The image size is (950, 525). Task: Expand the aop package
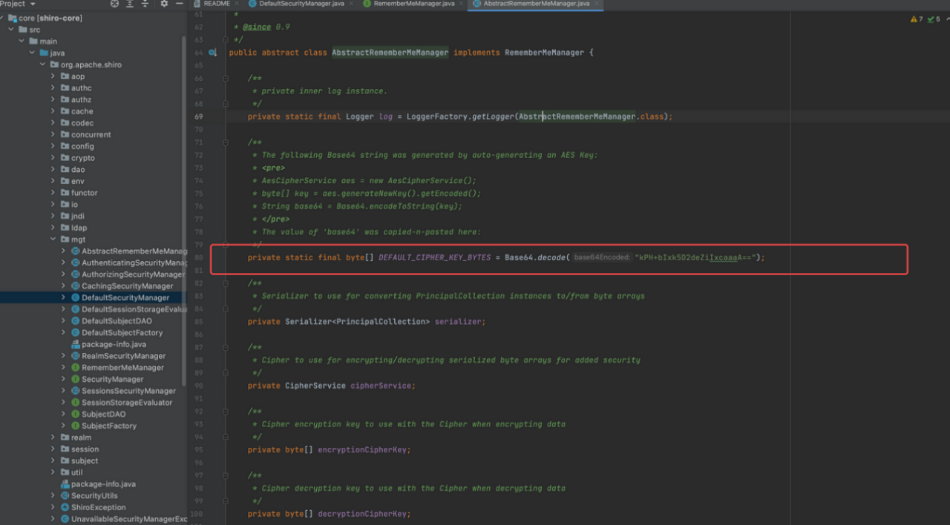pos(53,76)
